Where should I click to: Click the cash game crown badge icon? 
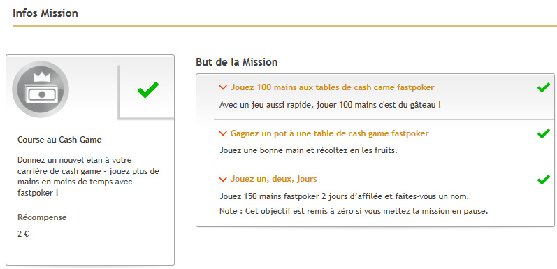point(41,89)
